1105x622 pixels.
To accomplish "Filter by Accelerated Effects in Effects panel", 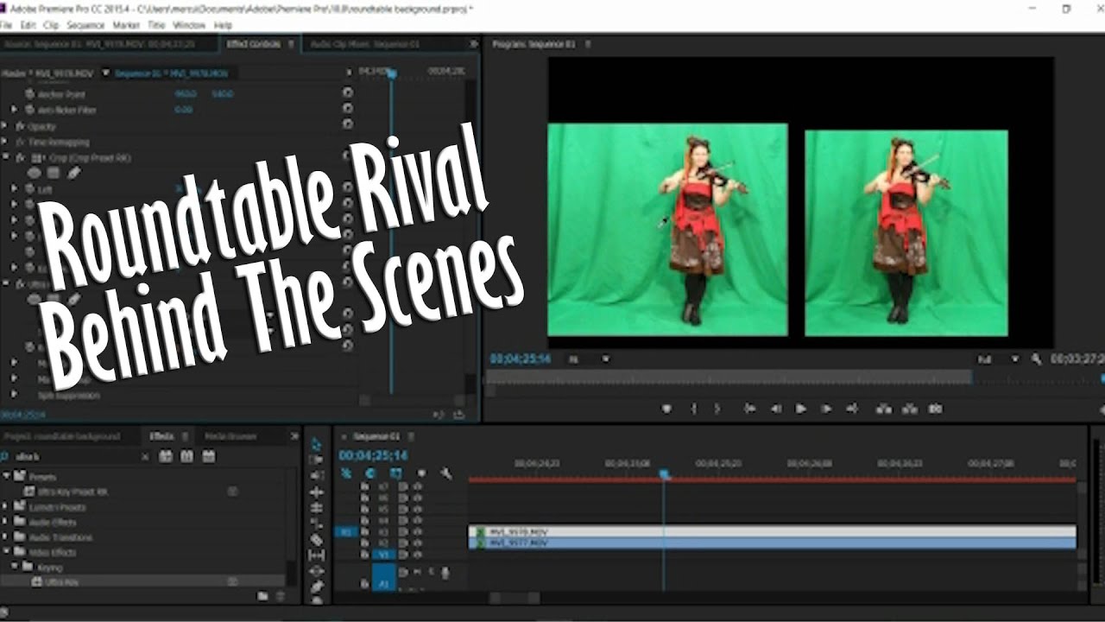I will click(166, 456).
